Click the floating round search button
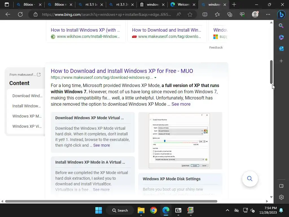Screen dimensions: 289x217 [x=250, y=179]
